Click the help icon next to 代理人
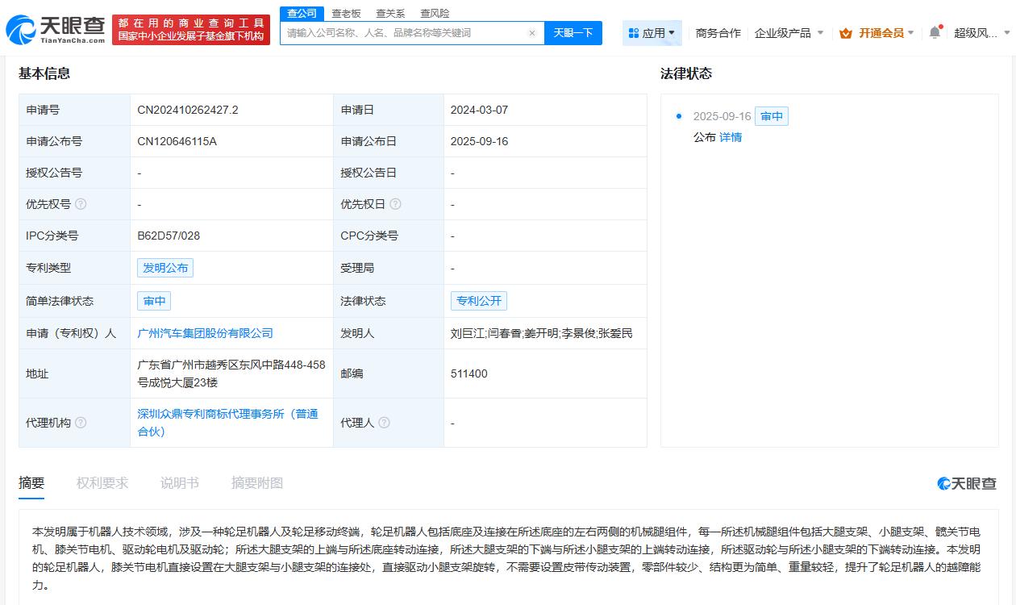This screenshot has width=1016, height=605. pos(385,422)
